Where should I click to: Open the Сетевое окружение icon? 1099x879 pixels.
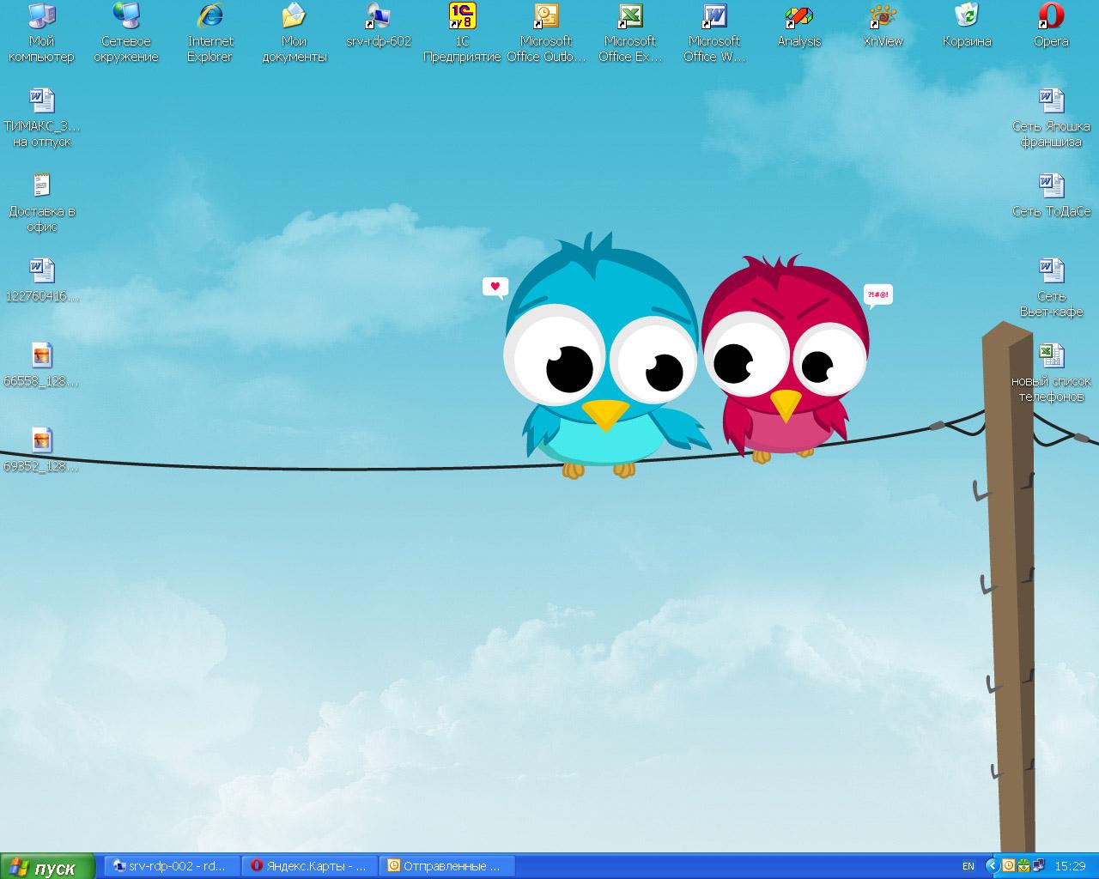(126, 17)
